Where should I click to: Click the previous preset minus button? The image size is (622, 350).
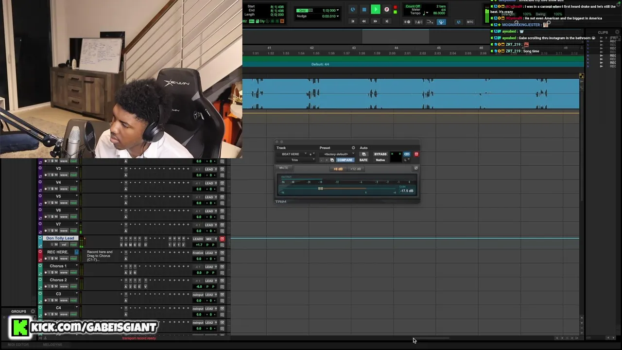pos(322,160)
